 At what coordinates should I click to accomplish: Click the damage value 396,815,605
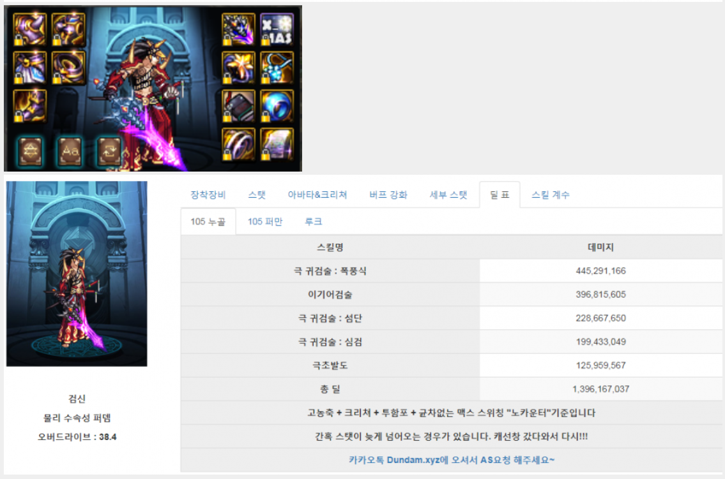point(600,295)
